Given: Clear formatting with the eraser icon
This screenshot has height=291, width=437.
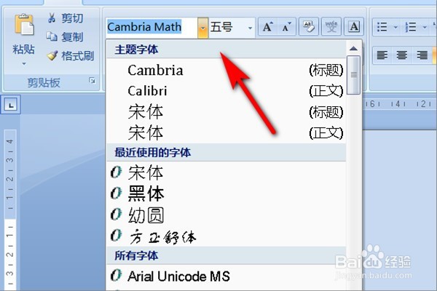Looking at the screenshot, I should 309,27.
